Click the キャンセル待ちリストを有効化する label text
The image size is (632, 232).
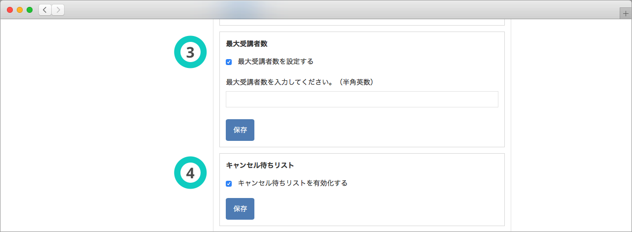coord(292,183)
